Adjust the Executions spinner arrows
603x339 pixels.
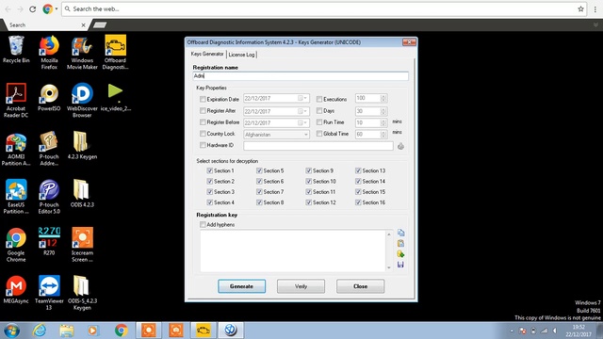click(x=383, y=98)
